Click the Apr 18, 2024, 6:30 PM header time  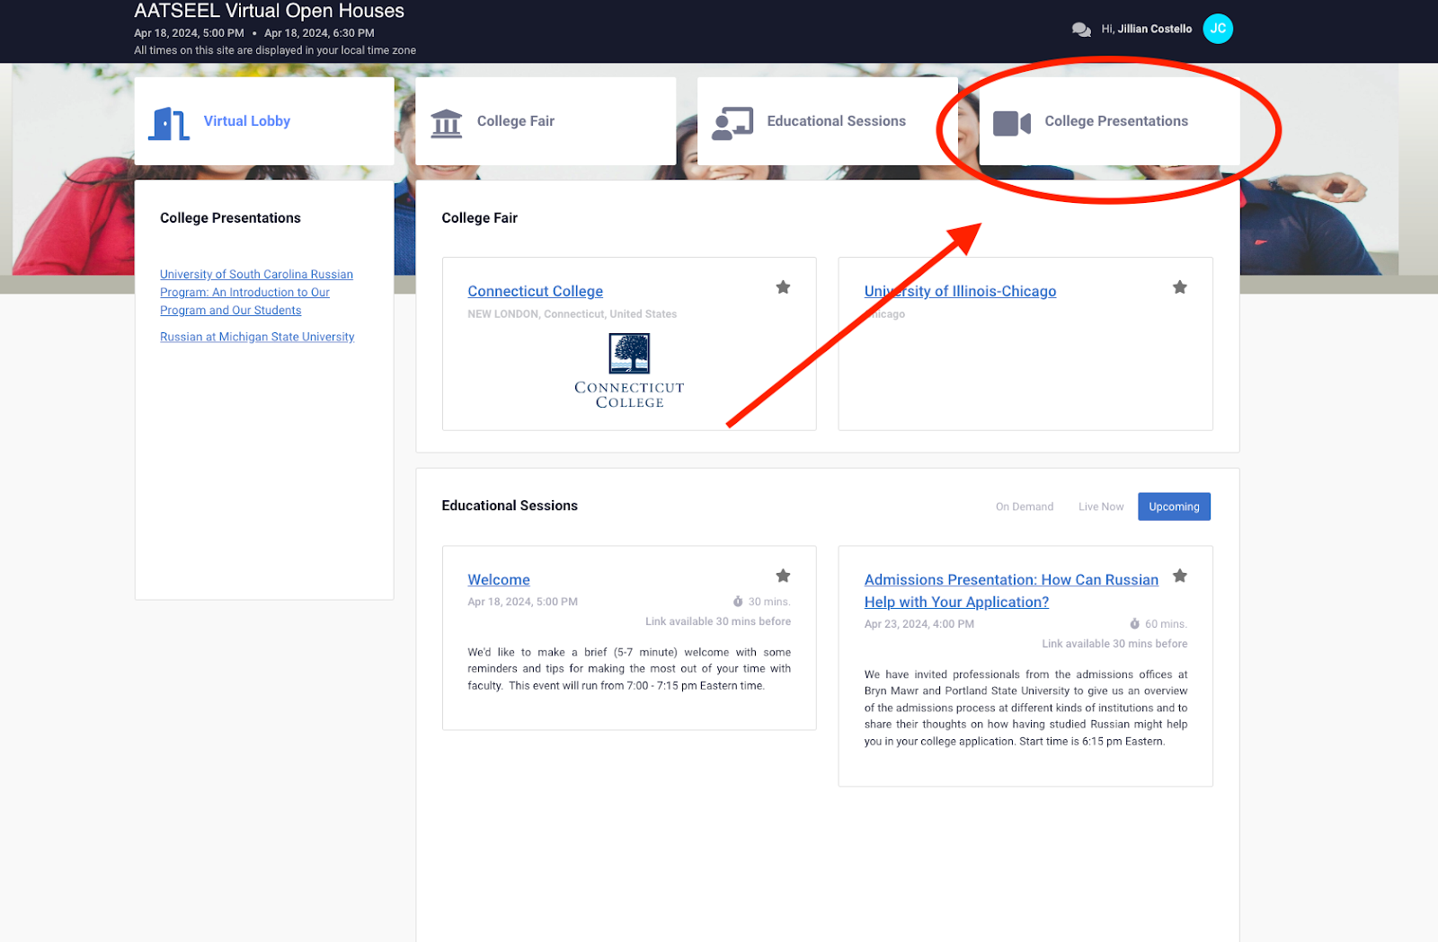[x=319, y=33]
